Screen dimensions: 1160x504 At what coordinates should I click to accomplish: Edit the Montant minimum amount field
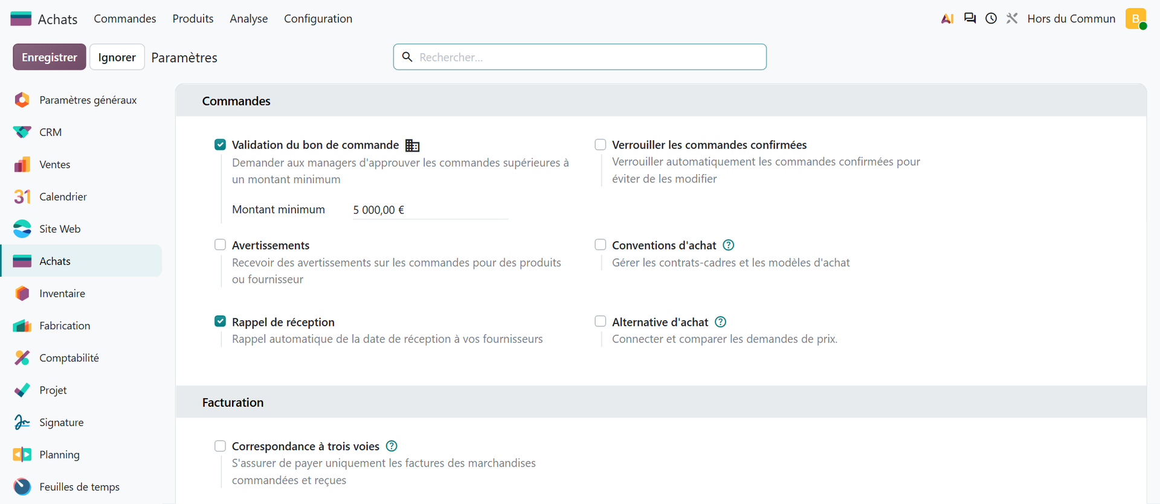430,210
